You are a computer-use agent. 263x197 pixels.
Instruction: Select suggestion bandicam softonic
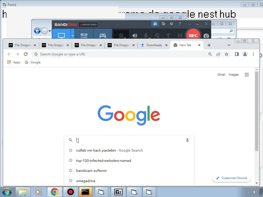point(129,171)
